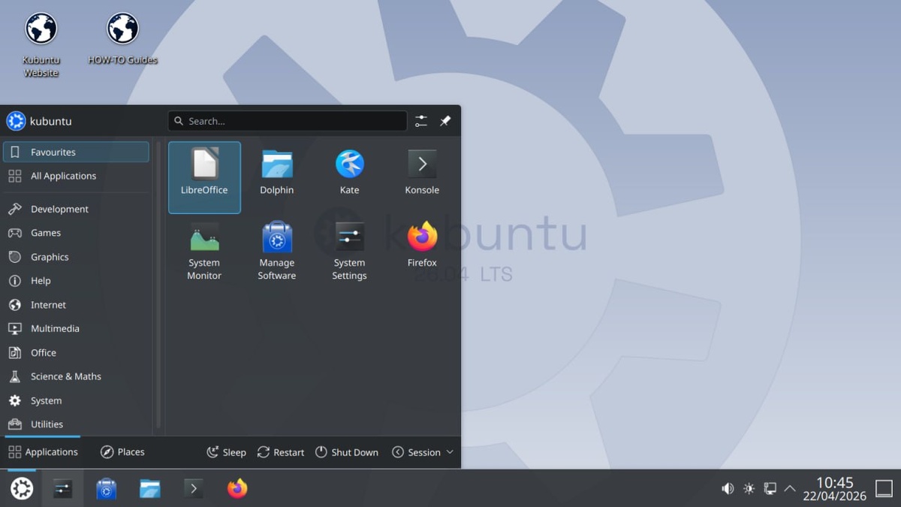The image size is (901, 507).
Task: Expand the Session options dropdown
Action: pos(423,452)
